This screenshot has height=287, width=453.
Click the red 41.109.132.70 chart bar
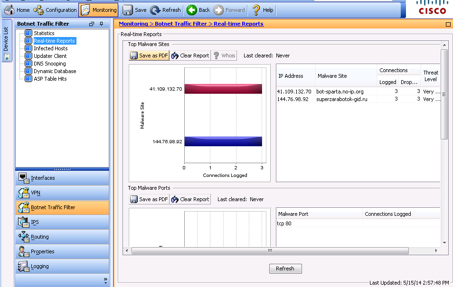click(x=223, y=89)
